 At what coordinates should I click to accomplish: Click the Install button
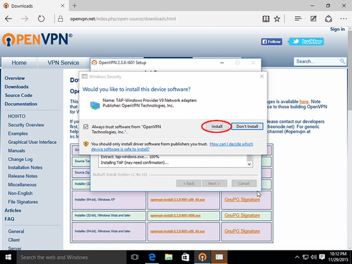pos(216,126)
